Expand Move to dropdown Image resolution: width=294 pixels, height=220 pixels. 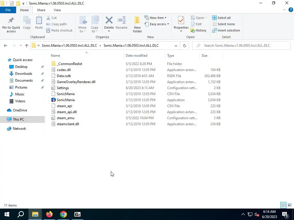pos(82,30)
